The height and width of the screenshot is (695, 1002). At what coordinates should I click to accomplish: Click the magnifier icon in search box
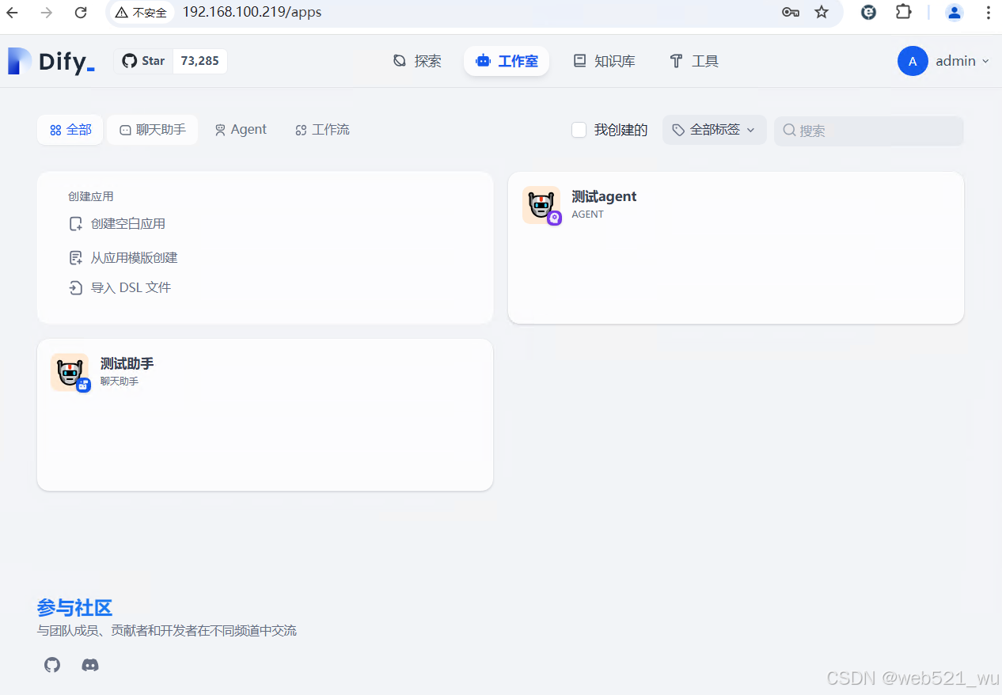(x=789, y=130)
